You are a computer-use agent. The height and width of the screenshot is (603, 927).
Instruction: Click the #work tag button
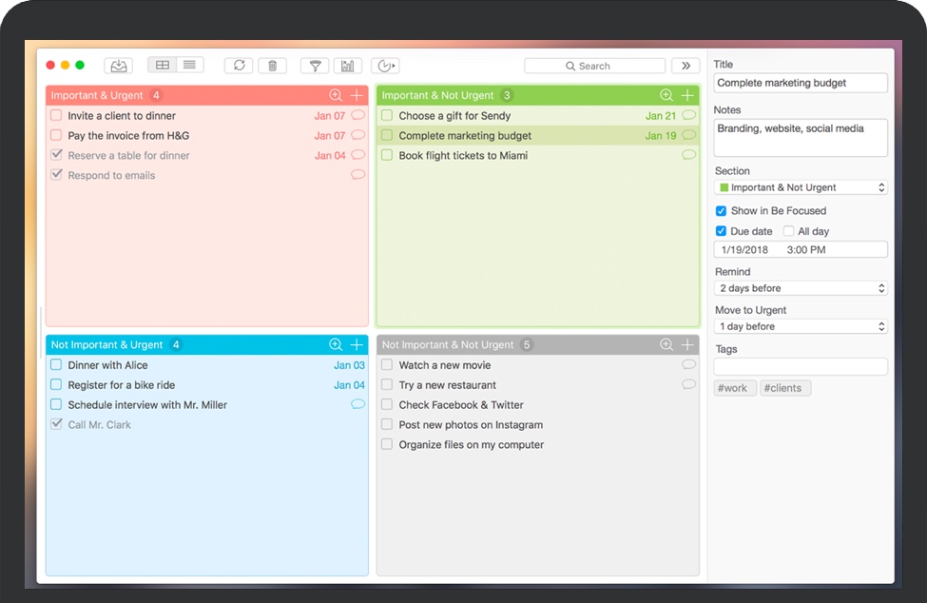[x=735, y=388]
